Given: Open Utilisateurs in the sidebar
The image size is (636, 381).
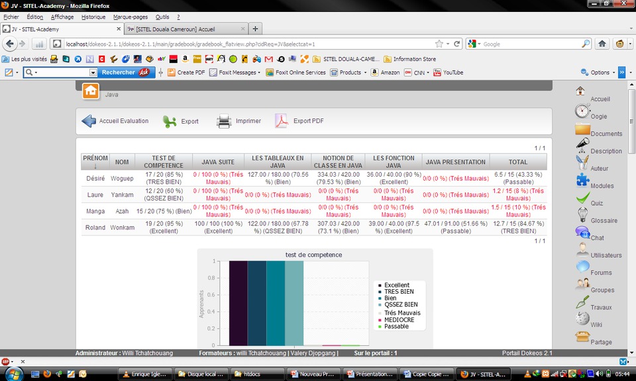Looking at the screenshot, I should tap(606, 255).
